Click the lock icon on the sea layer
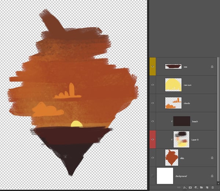Screen dimensions: 220x191 coord(212,67)
